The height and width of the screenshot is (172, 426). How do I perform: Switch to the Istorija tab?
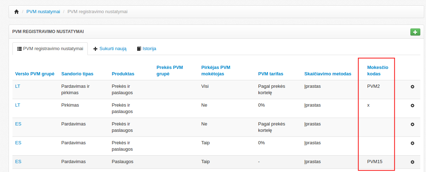pyautogui.click(x=146, y=49)
